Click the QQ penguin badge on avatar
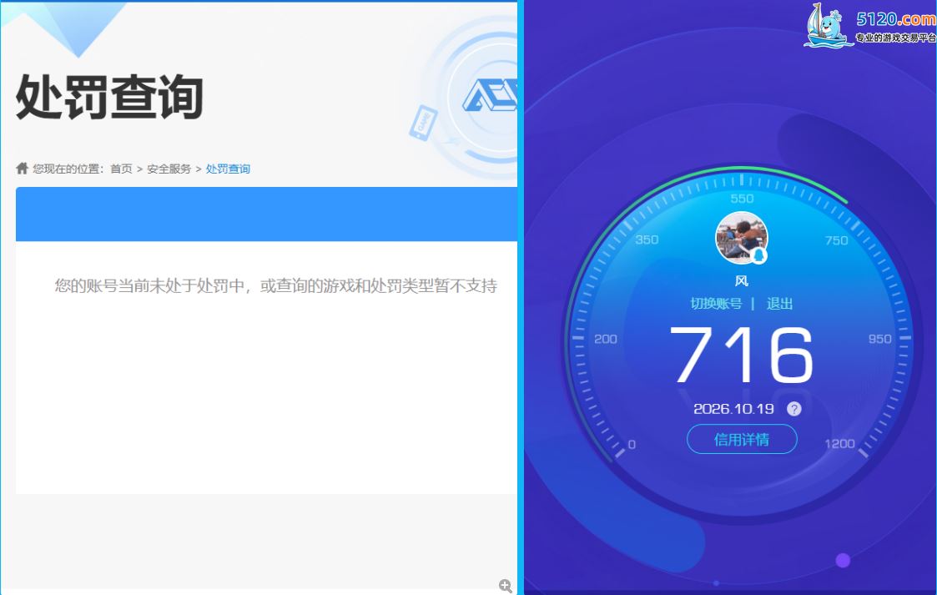 759,255
